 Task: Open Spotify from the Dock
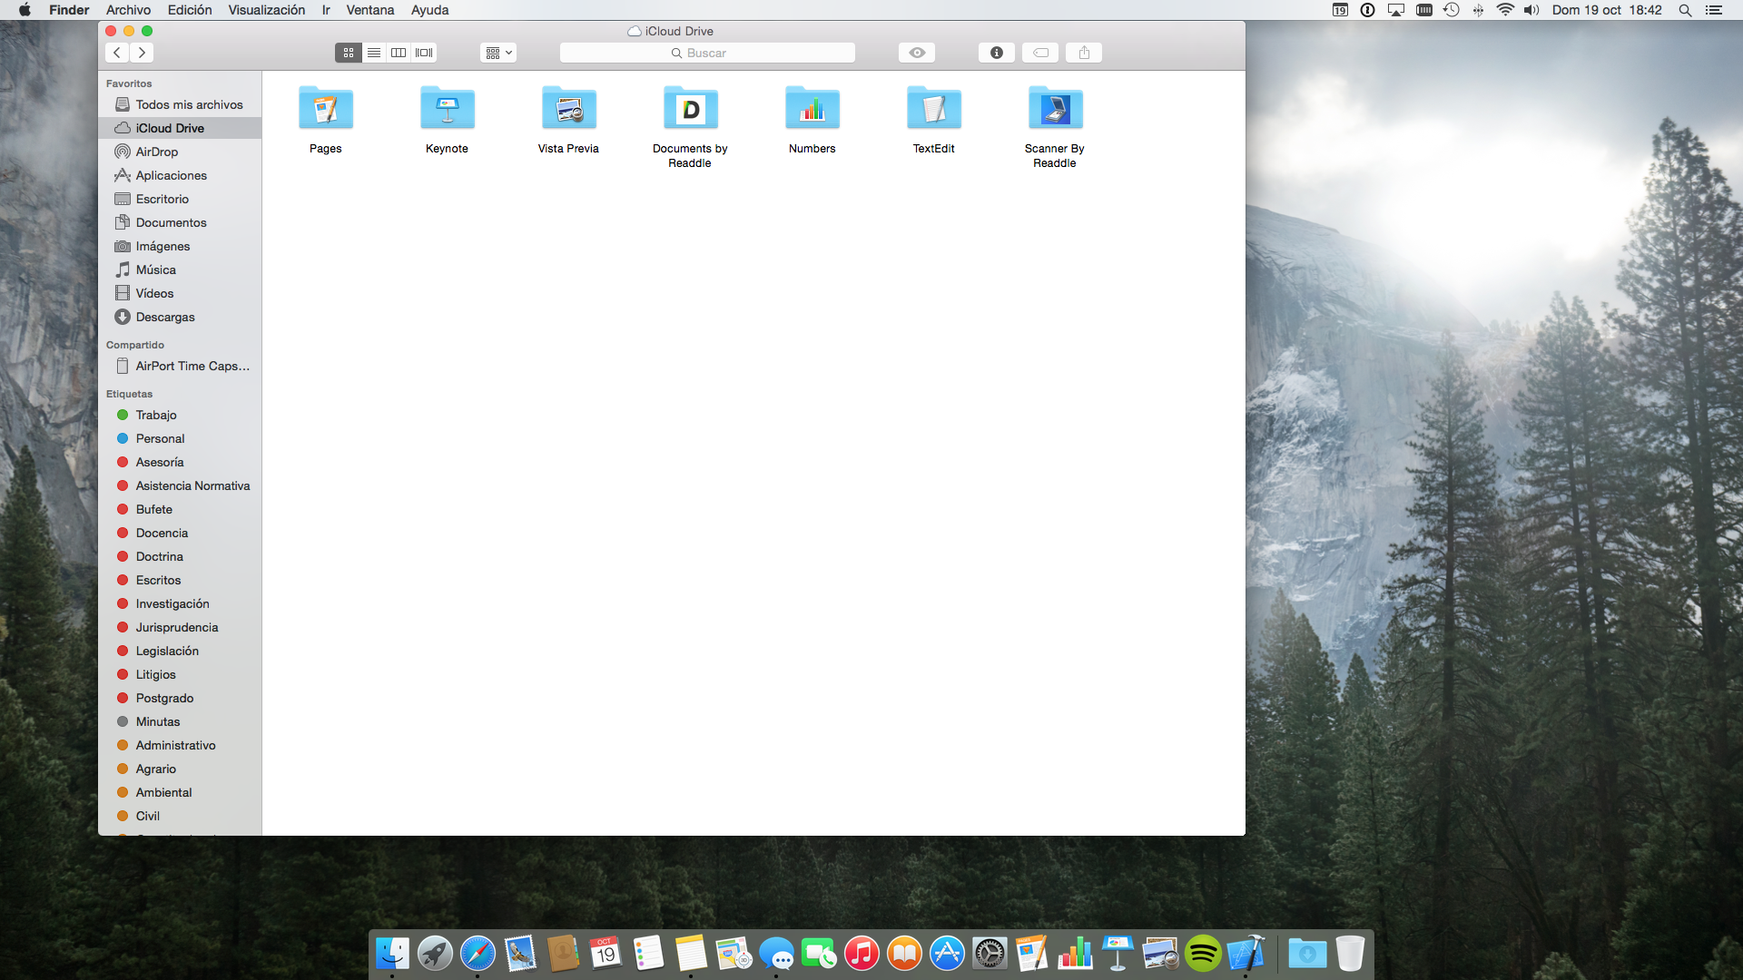coord(1203,954)
